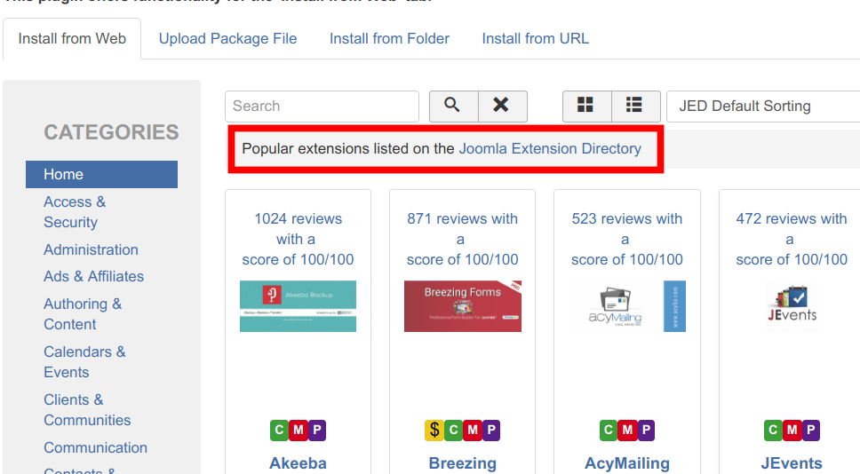Click AcyMailing's purple P badge
Viewport: 860px width, 474px height.
tap(646, 431)
